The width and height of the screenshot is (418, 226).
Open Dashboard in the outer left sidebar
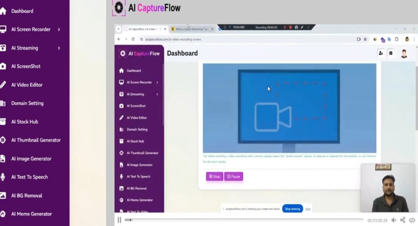22,11
